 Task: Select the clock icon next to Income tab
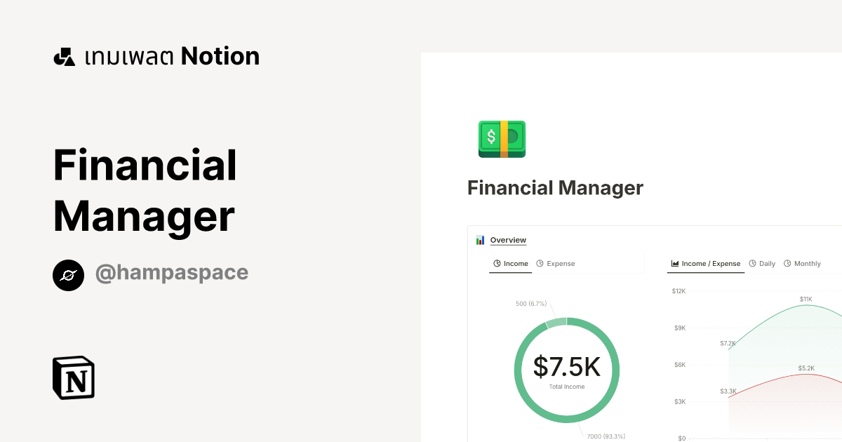click(497, 263)
